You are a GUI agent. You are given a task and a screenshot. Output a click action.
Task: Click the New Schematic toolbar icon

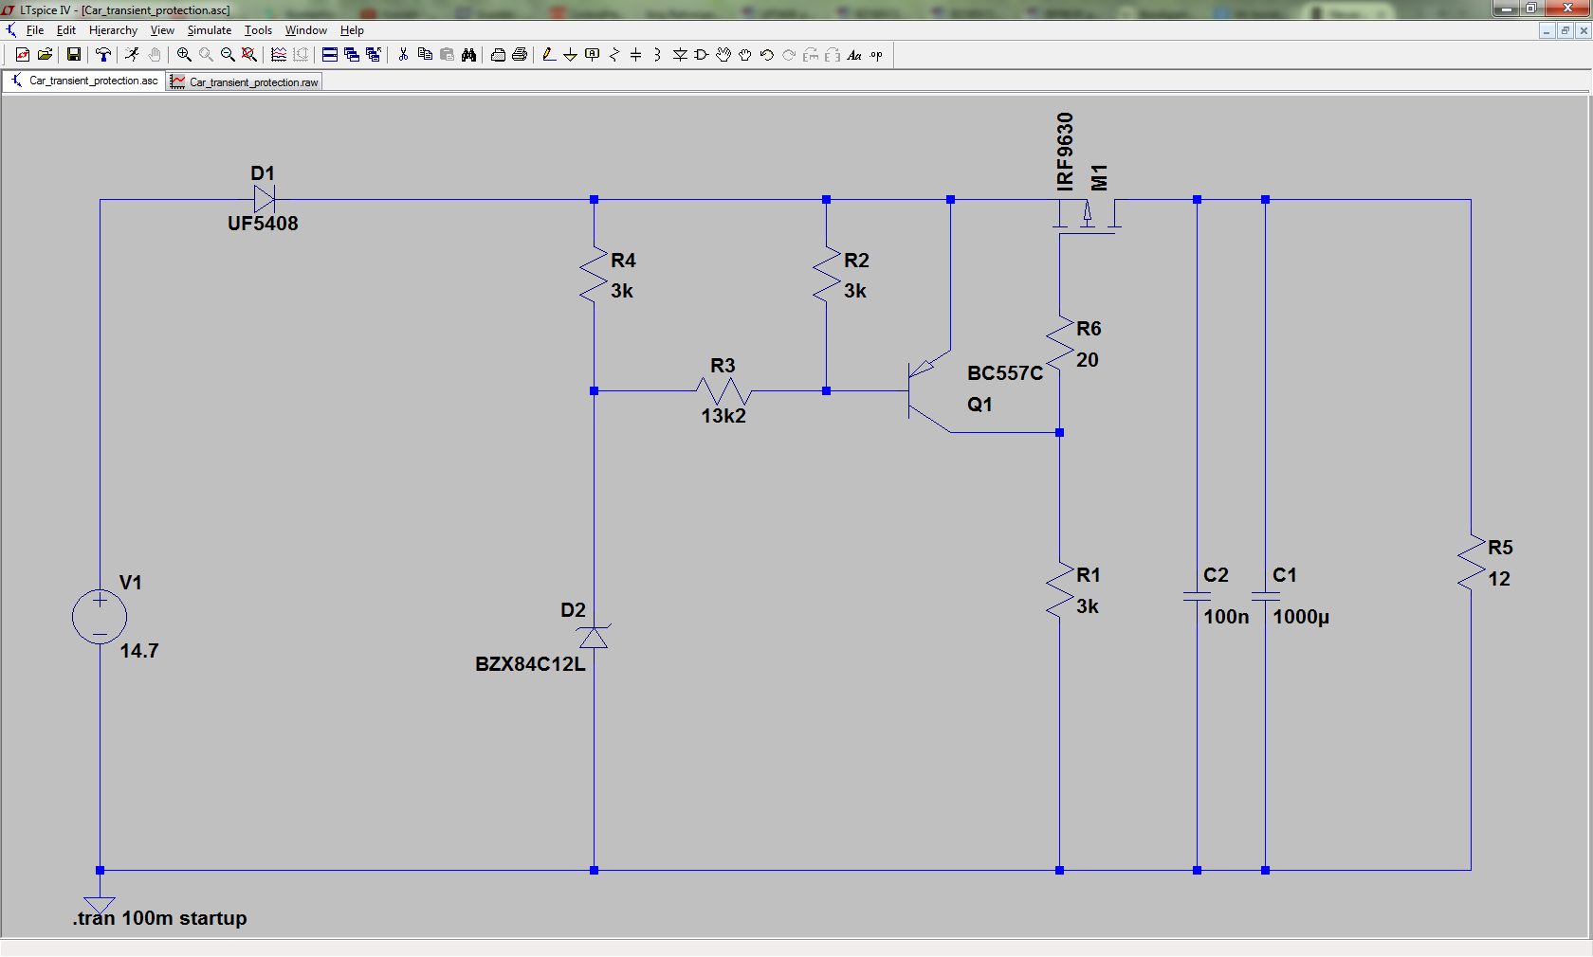(x=23, y=55)
